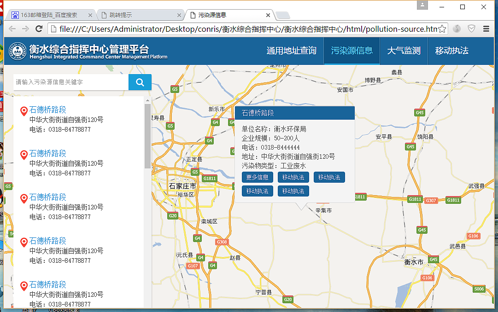The image size is (498, 312).
Task: Click 单位名称：衡水环保局 text in popup
Action: [x=274, y=129]
